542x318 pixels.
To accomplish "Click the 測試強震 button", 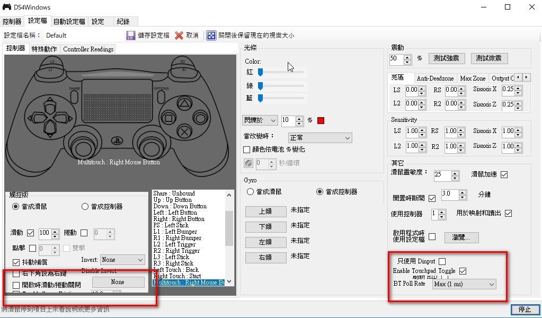I will tap(446, 58).
